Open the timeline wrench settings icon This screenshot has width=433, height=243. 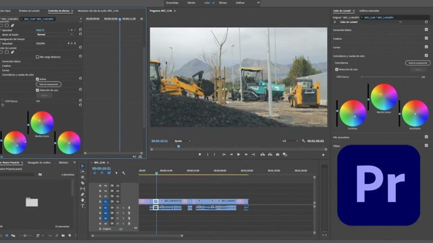123,173
